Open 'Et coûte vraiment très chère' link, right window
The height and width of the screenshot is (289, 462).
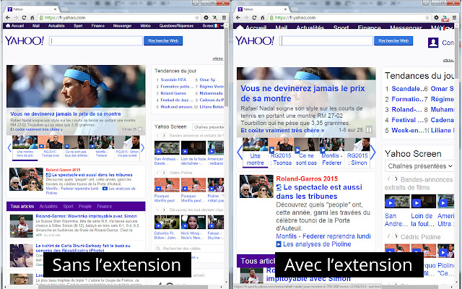coord(282,130)
